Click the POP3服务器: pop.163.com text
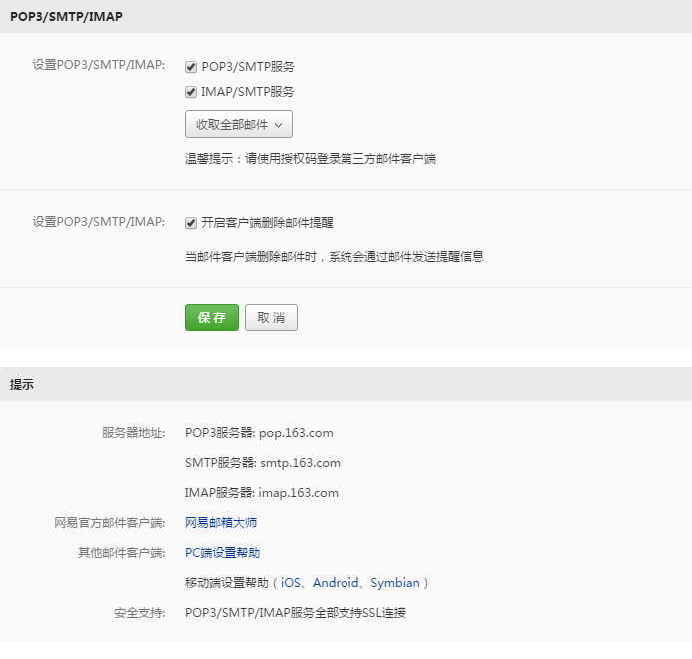The width and height of the screenshot is (692, 659). [259, 433]
